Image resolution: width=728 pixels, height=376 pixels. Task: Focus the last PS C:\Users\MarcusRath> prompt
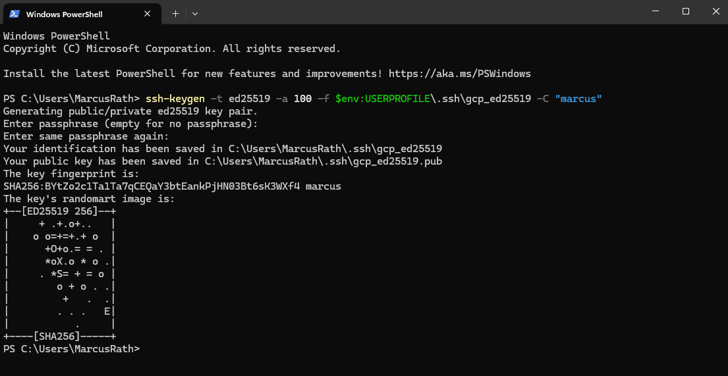72,348
